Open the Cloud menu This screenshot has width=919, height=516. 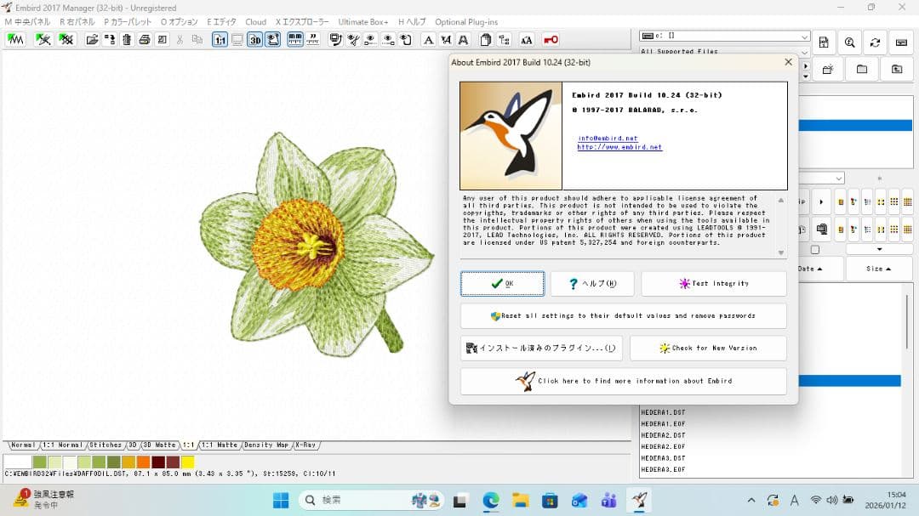(255, 21)
